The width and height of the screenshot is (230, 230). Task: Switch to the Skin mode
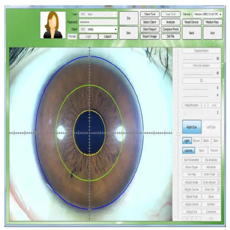pos(129,33)
